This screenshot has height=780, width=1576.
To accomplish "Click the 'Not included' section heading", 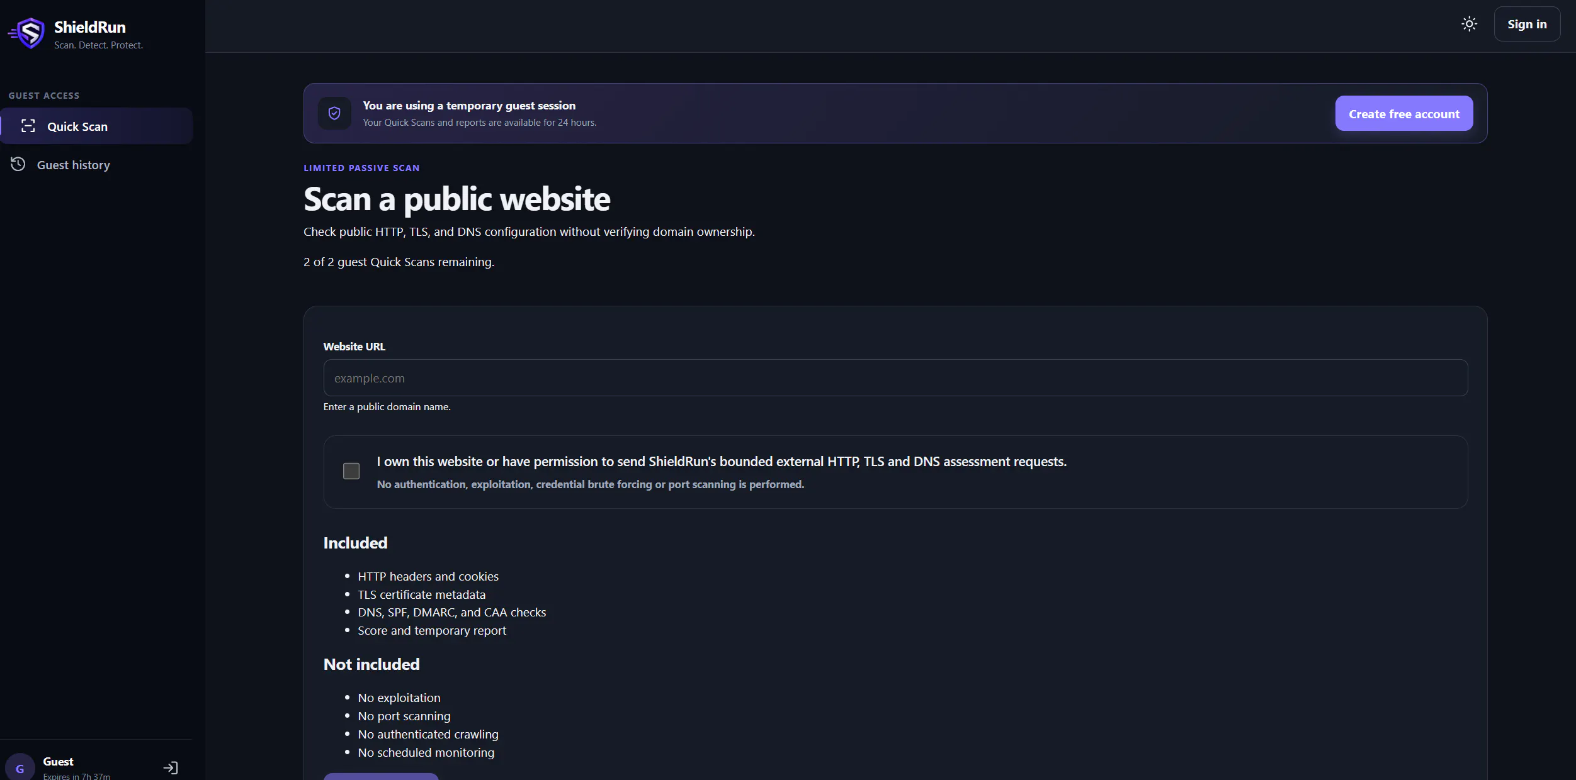I will click(x=371, y=664).
